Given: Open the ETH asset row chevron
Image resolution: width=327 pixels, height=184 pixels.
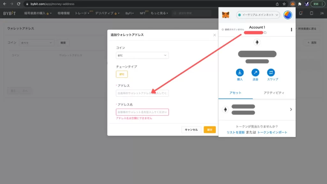Looking at the screenshot, I should pos(291,110).
